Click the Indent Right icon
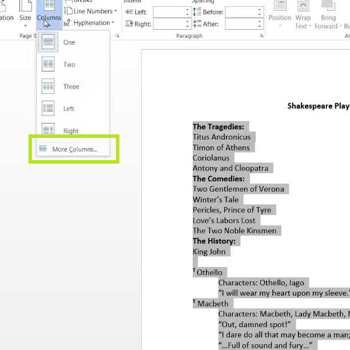Image resolution: width=350 pixels, height=350 pixels. click(x=129, y=23)
